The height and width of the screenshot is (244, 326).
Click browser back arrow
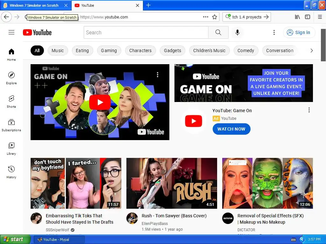tap(6, 17)
